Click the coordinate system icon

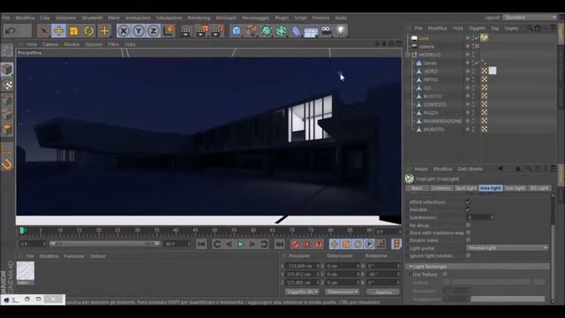coord(169,31)
